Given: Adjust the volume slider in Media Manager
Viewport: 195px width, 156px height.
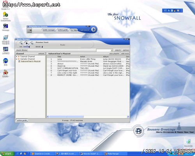Looking at the screenshot, I should pyautogui.click(x=27, y=47).
